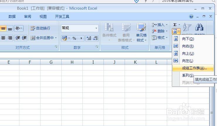Click the percent style button
Image resolution: width=217 pixels, height=126 pixels.
74,38
